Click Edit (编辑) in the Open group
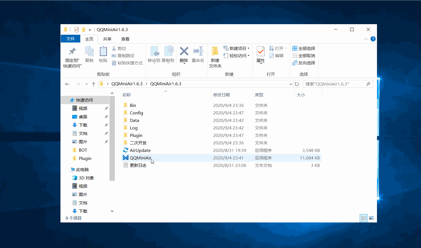The image size is (421, 248). coord(276,56)
